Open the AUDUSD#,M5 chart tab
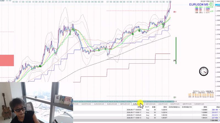Viewport: 220px width, 123px height. coord(99,104)
